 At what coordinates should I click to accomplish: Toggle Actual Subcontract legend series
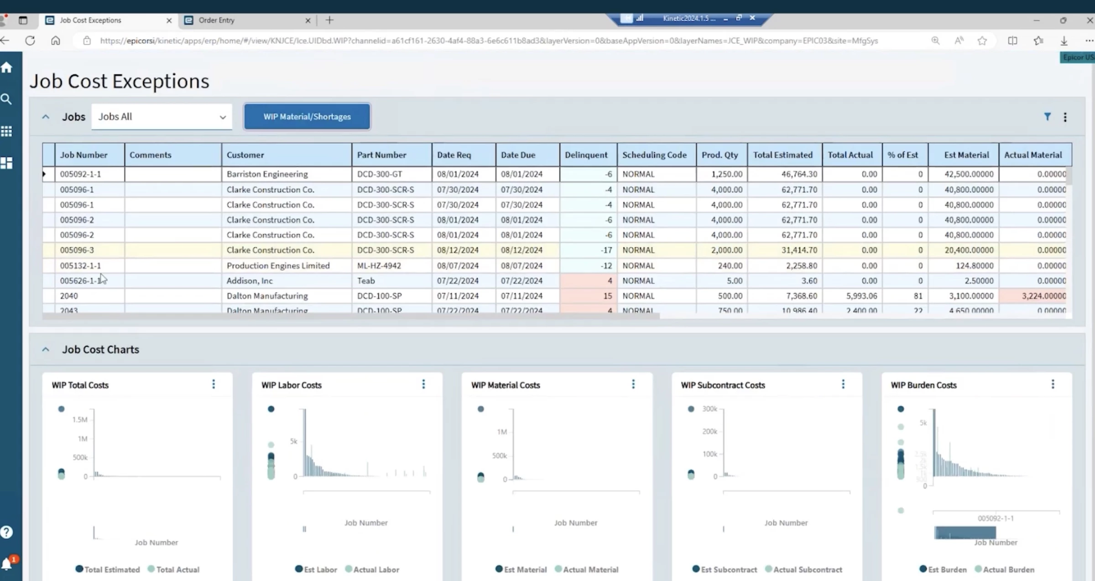click(803, 569)
